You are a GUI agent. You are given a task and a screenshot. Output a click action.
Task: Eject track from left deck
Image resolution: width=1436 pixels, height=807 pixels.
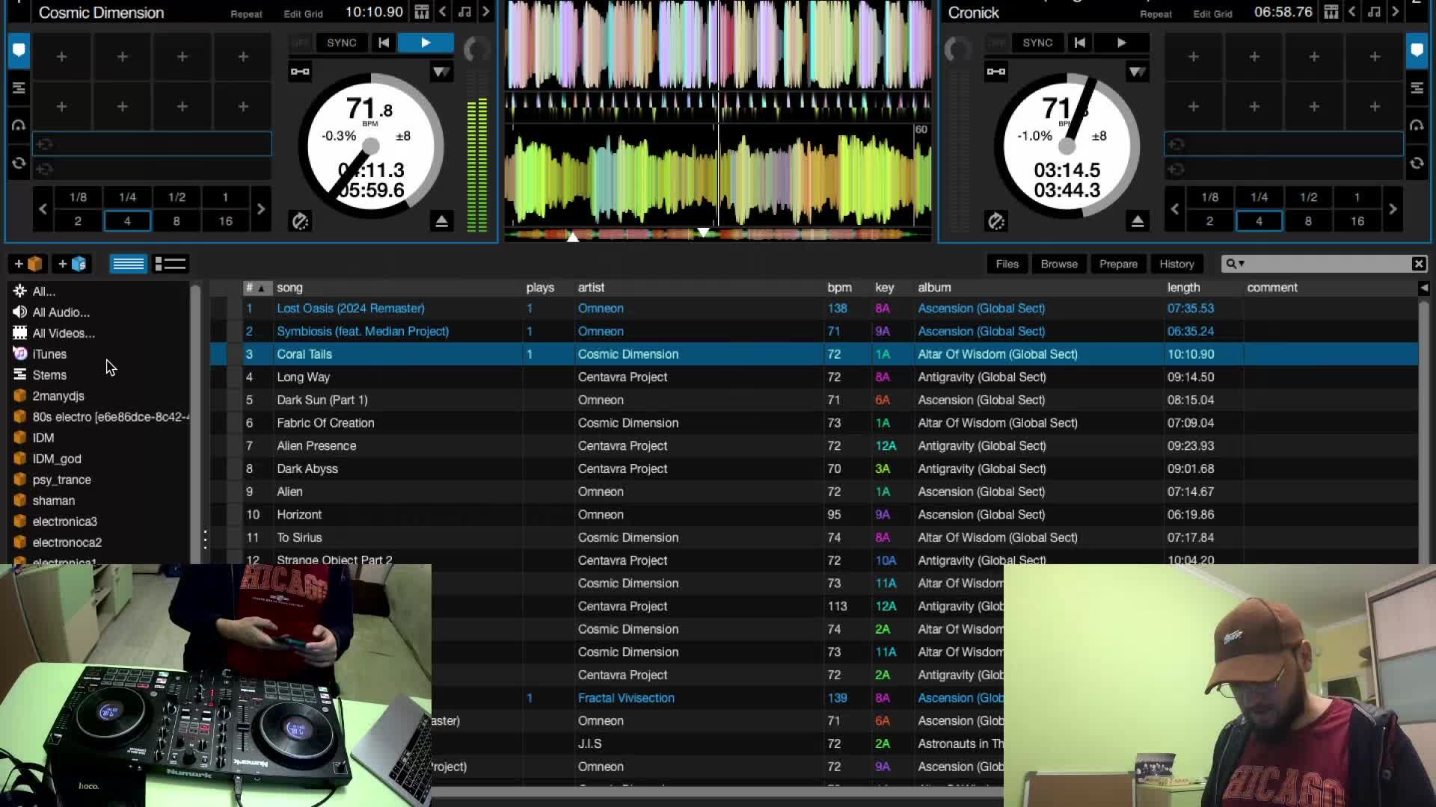pyautogui.click(x=441, y=221)
